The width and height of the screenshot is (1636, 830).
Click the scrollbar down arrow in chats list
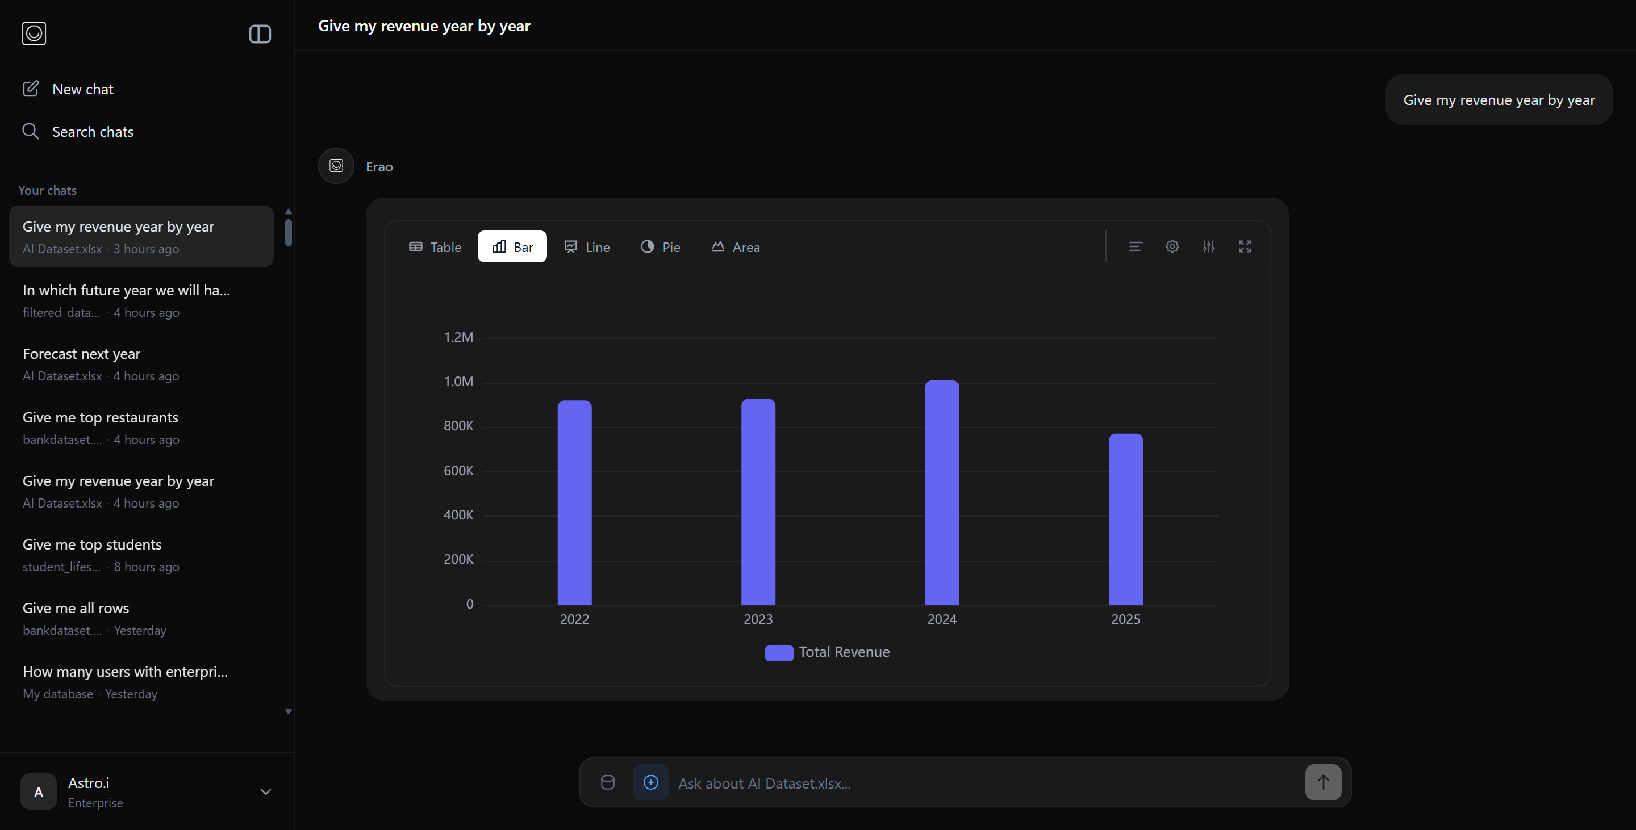pyautogui.click(x=289, y=711)
